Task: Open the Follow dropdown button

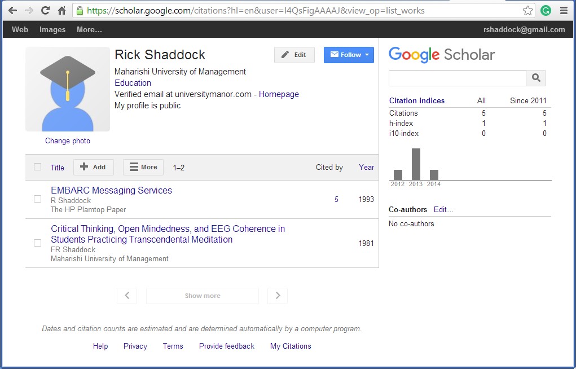Action: [349, 55]
